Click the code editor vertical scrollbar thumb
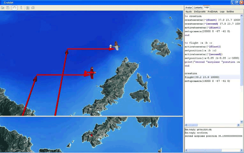Viewport: 244px width, 153px height. click(x=241, y=51)
